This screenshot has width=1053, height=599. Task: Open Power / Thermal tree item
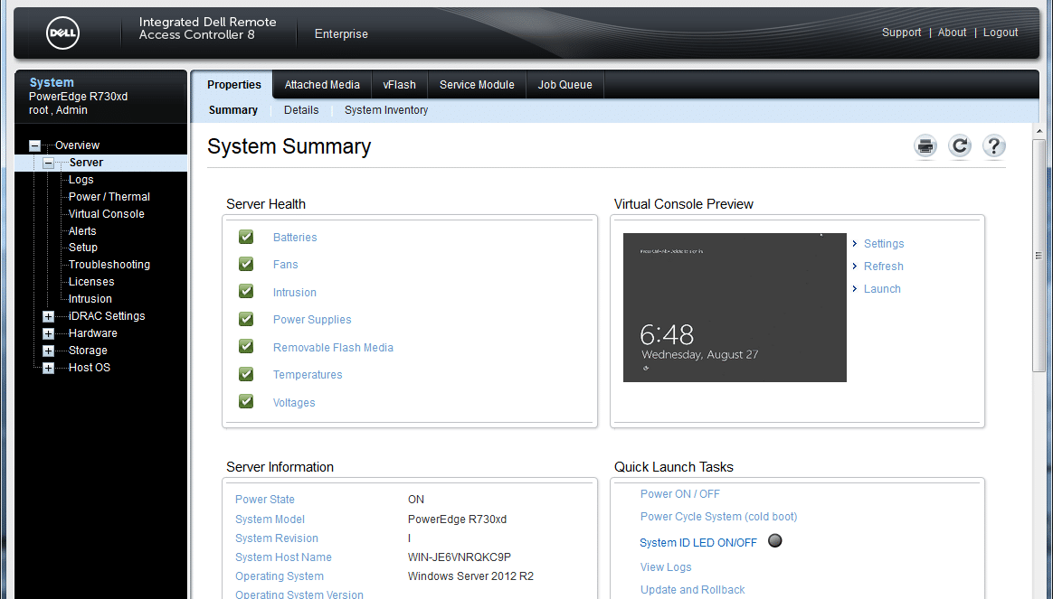[109, 197]
